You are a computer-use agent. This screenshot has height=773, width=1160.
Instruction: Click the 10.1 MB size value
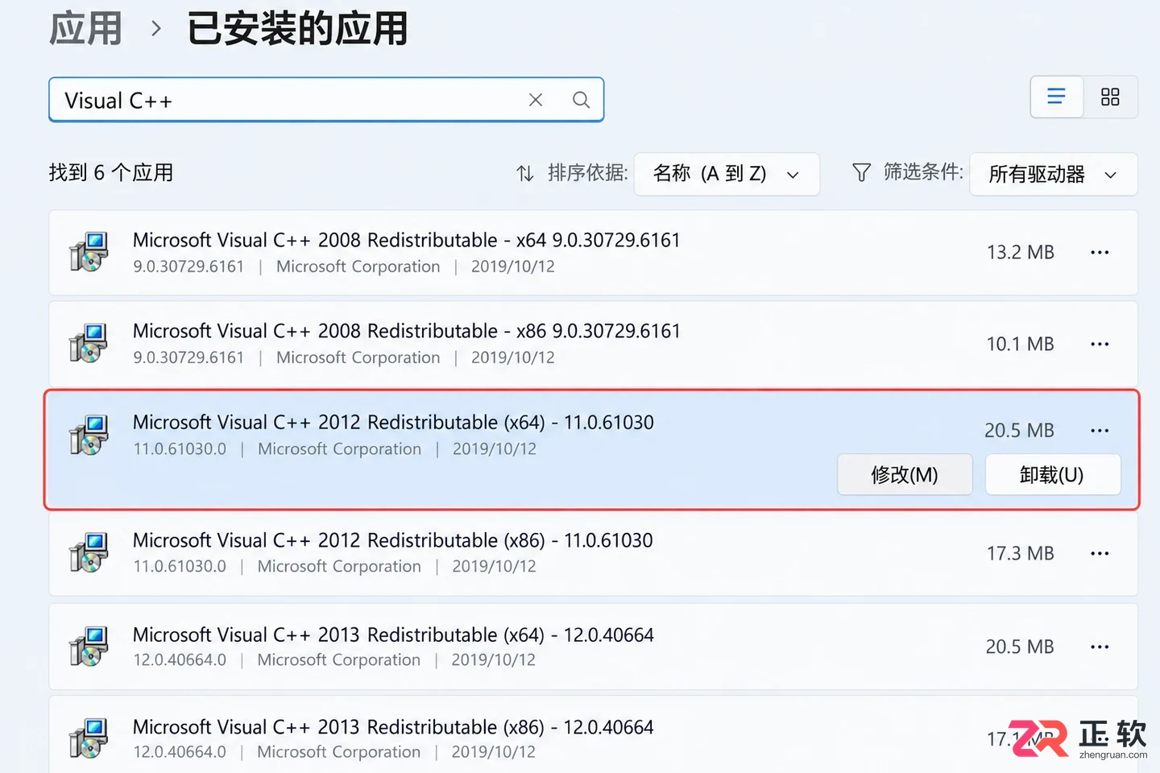coord(1021,344)
